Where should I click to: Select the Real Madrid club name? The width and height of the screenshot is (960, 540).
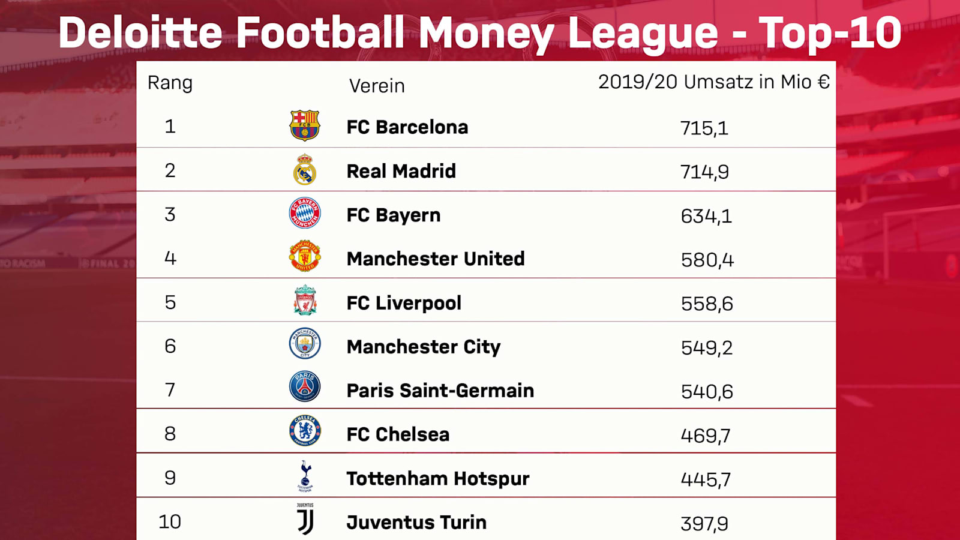click(x=401, y=171)
